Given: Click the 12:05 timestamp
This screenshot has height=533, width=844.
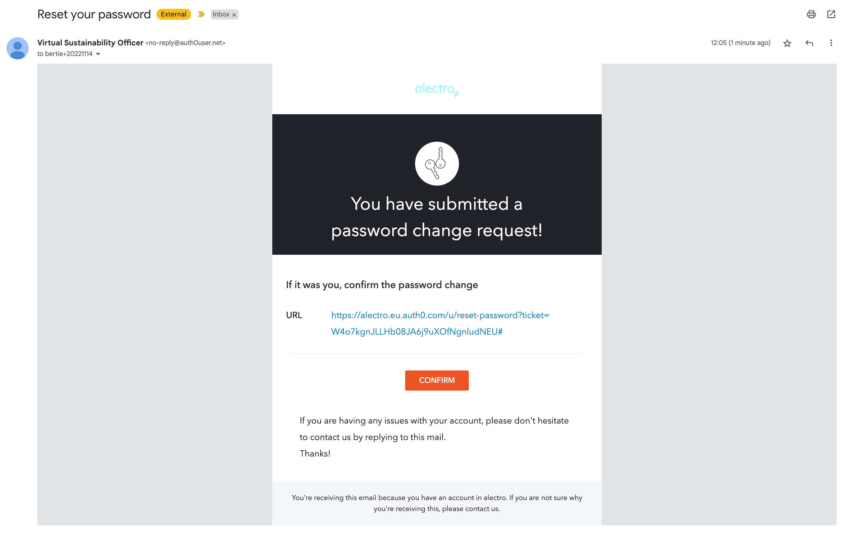Looking at the screenshot, I should tap(740, 43).
